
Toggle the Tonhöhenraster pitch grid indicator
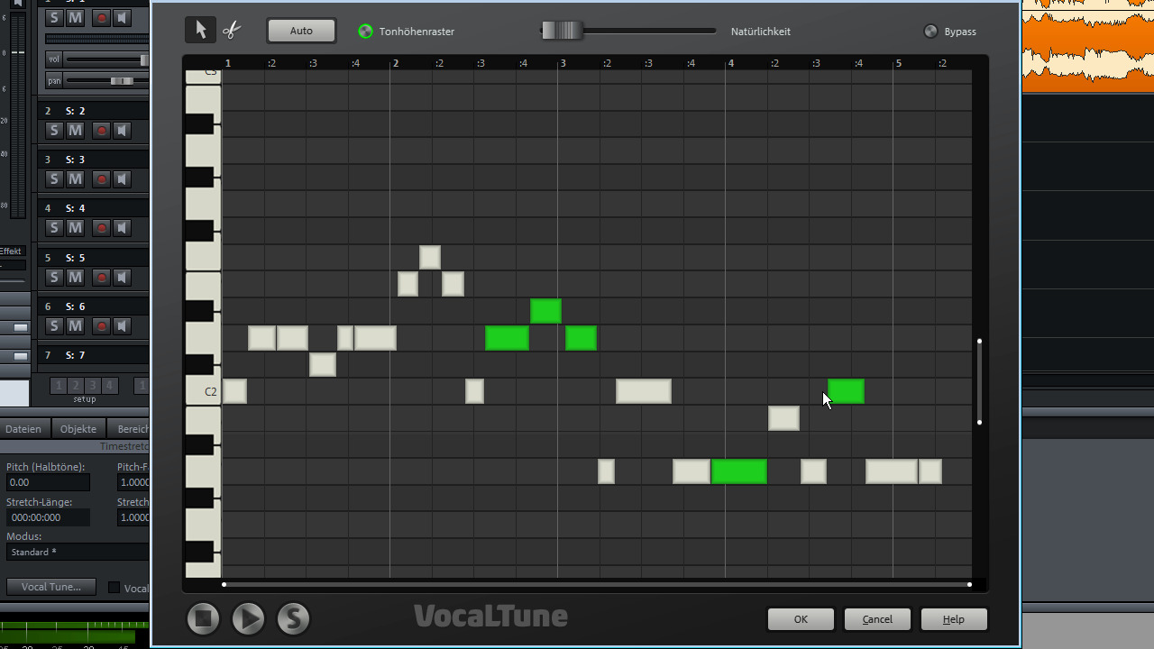(365, 32)
